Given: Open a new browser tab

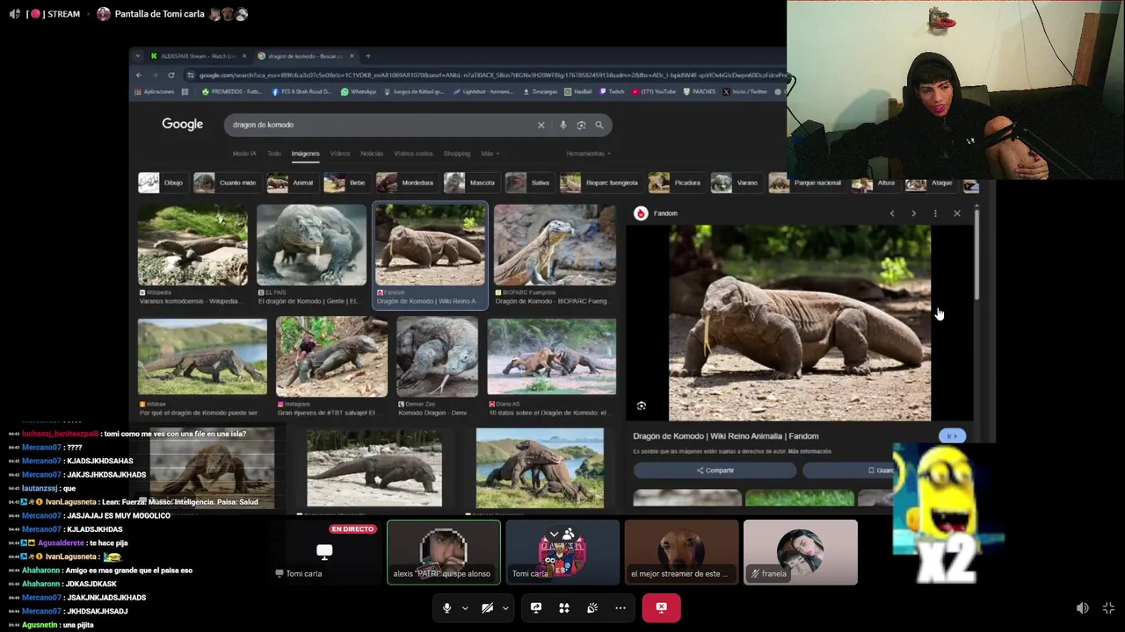Looking at the screenshot, I should [x=368, y=56].
